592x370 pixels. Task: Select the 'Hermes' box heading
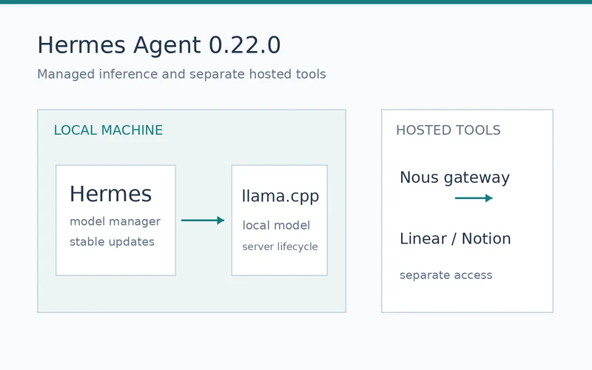pos(110,194)
